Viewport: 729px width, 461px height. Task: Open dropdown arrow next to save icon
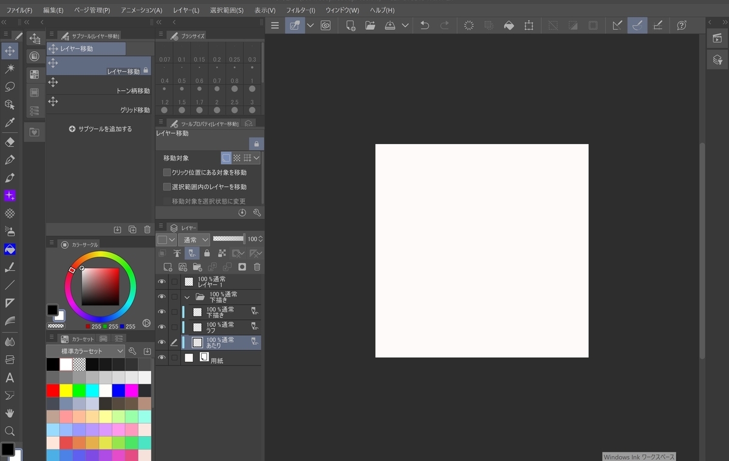405,26
